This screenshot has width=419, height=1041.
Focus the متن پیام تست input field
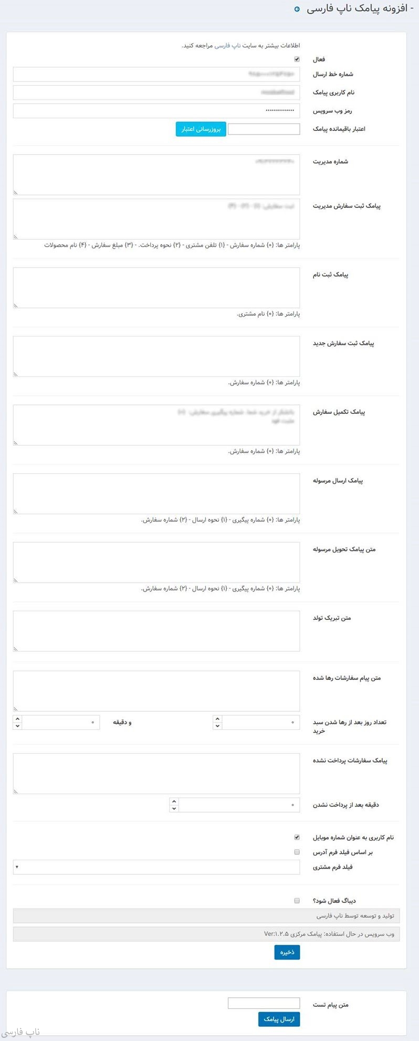click(264, 1003)
